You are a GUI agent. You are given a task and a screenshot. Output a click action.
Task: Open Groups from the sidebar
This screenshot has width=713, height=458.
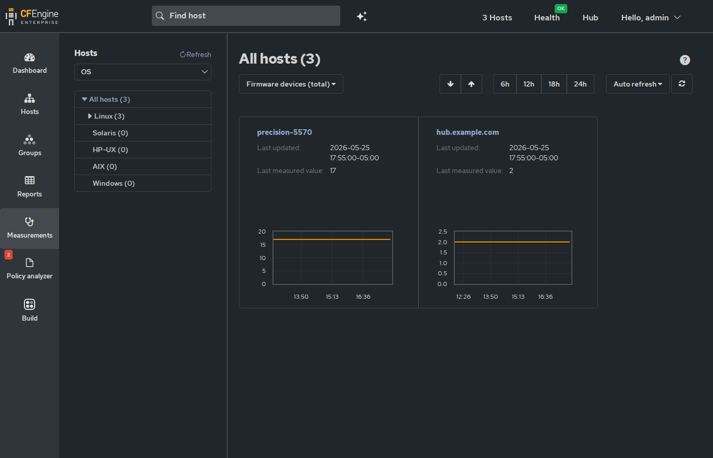(x=30, y=146)
